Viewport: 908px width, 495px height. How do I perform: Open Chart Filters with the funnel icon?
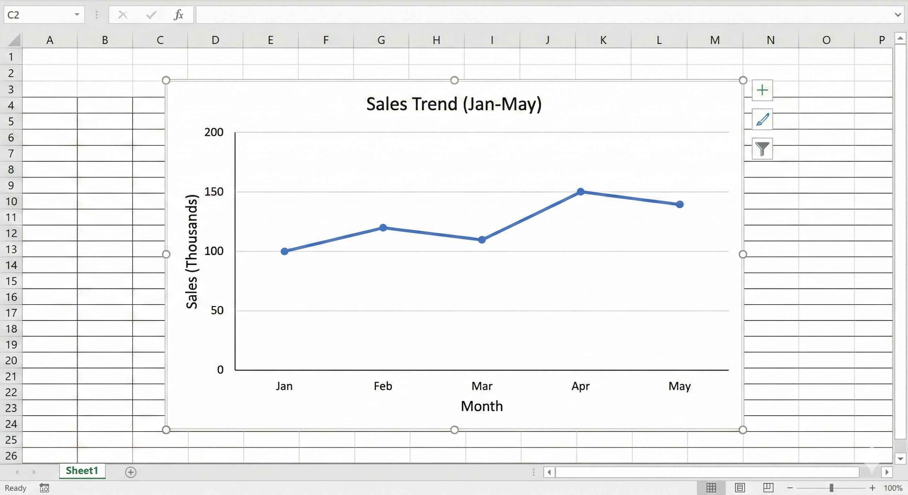click(x=762, y=149)
